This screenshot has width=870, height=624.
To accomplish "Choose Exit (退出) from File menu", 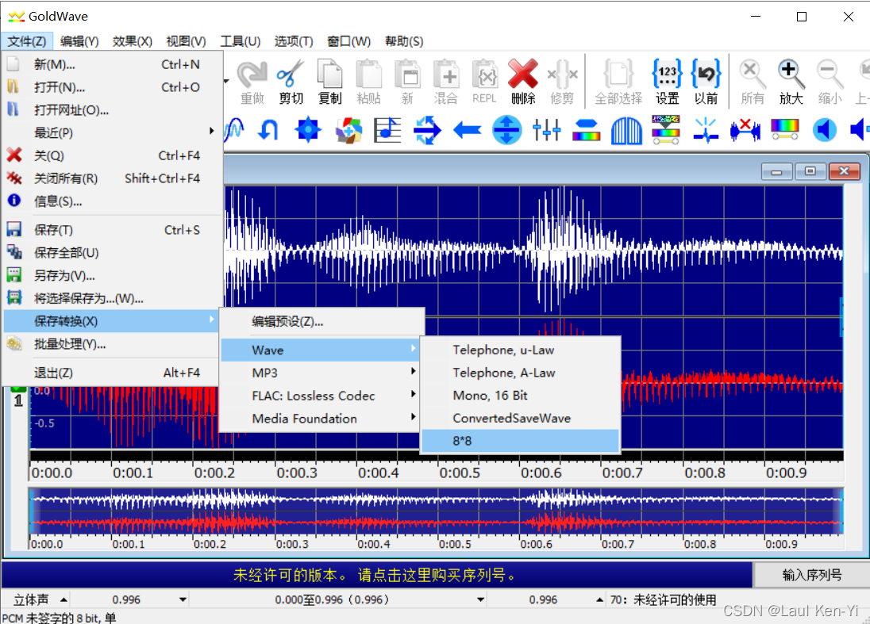I will coord(113,373).
